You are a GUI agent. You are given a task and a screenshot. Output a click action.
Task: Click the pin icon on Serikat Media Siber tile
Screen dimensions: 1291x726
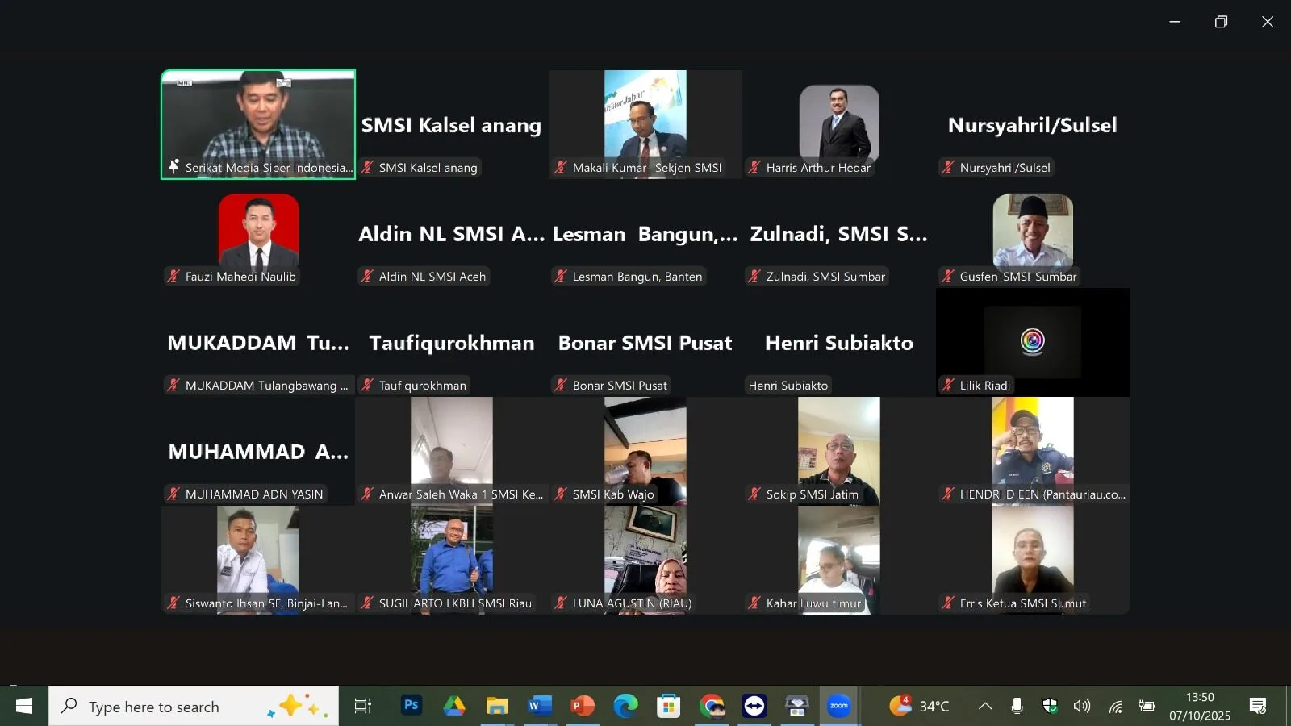[x=173, y=167]
